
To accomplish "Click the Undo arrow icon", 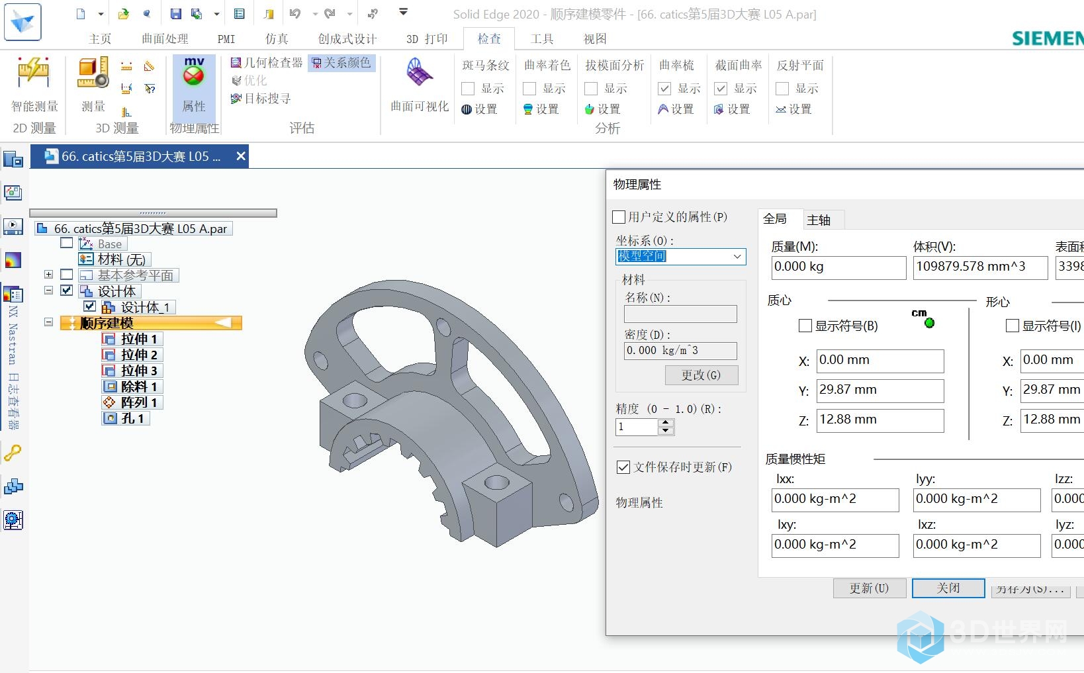I will click(x=295, y=13).
